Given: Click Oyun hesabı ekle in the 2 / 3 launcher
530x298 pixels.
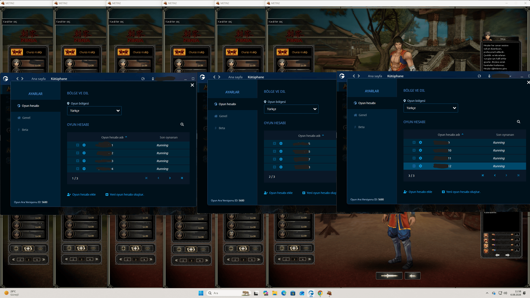Looking at the screenshot, I should tap(278, 193).
